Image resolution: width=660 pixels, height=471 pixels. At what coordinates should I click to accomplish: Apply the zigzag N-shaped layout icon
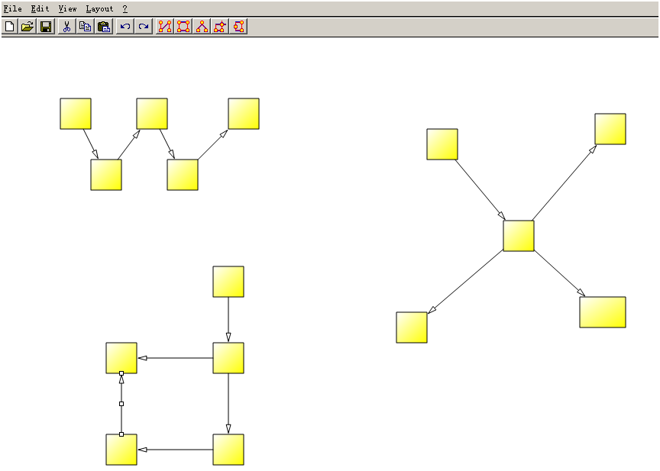pos(164,27)
